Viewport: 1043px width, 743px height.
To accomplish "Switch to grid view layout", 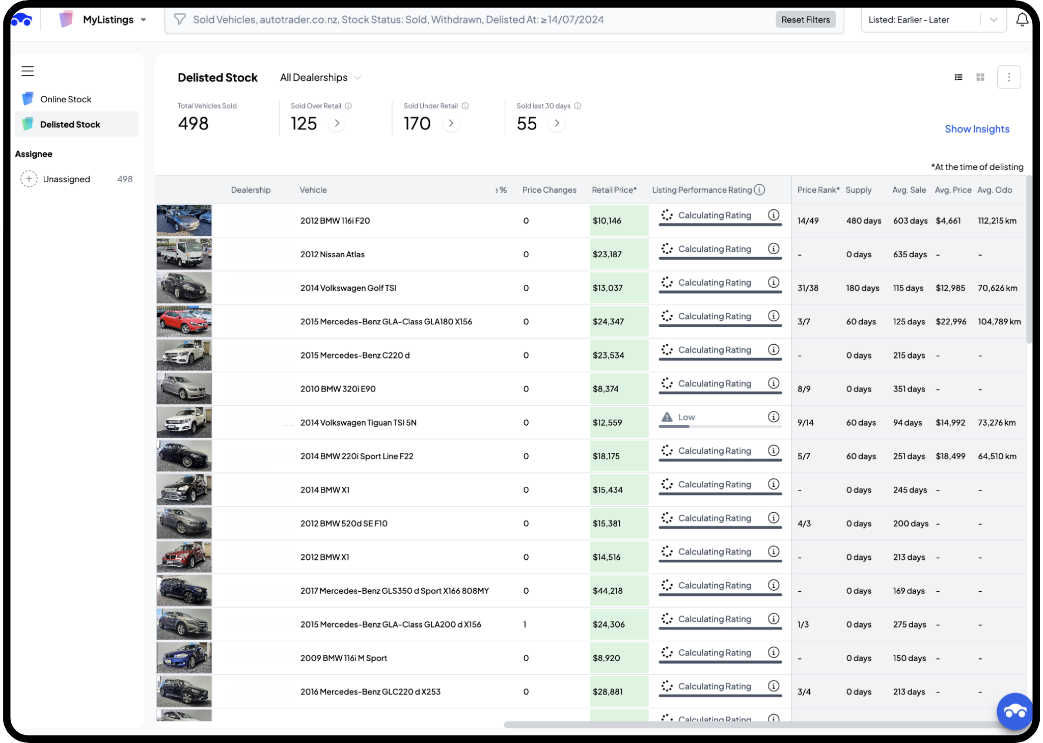I will (x=980, y=77).
